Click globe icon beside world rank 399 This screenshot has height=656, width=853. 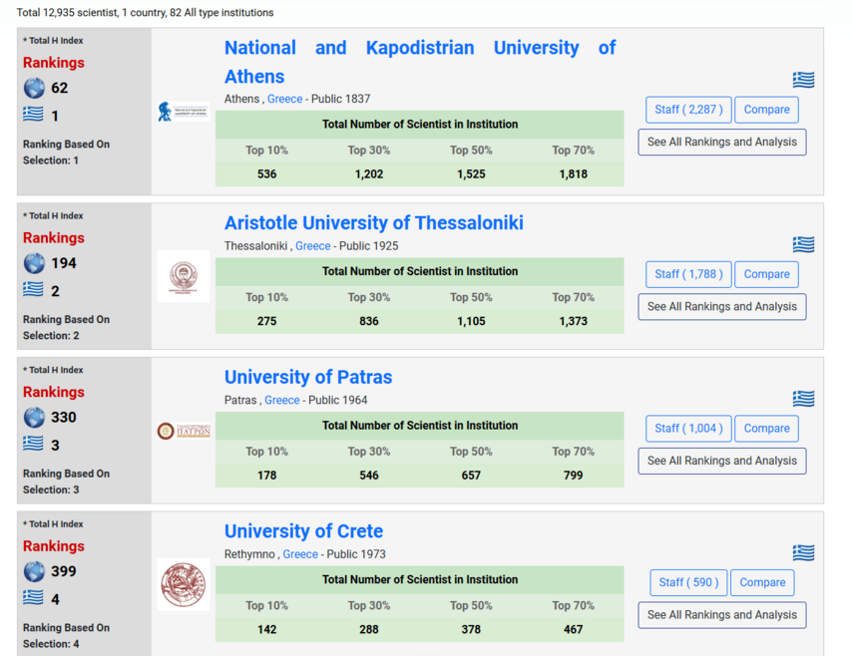(x=35, y=571)
